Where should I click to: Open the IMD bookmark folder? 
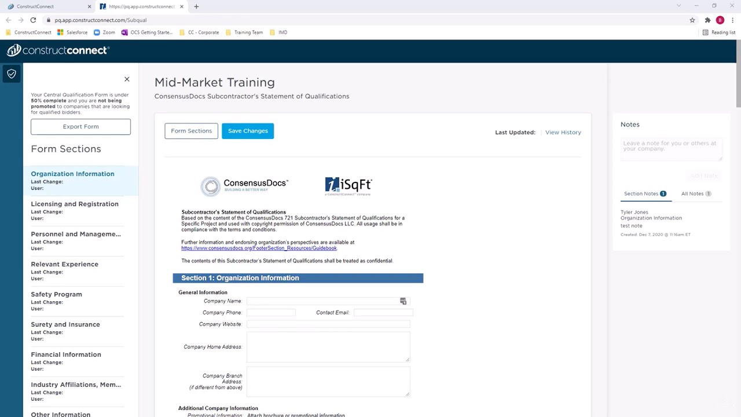278,32
